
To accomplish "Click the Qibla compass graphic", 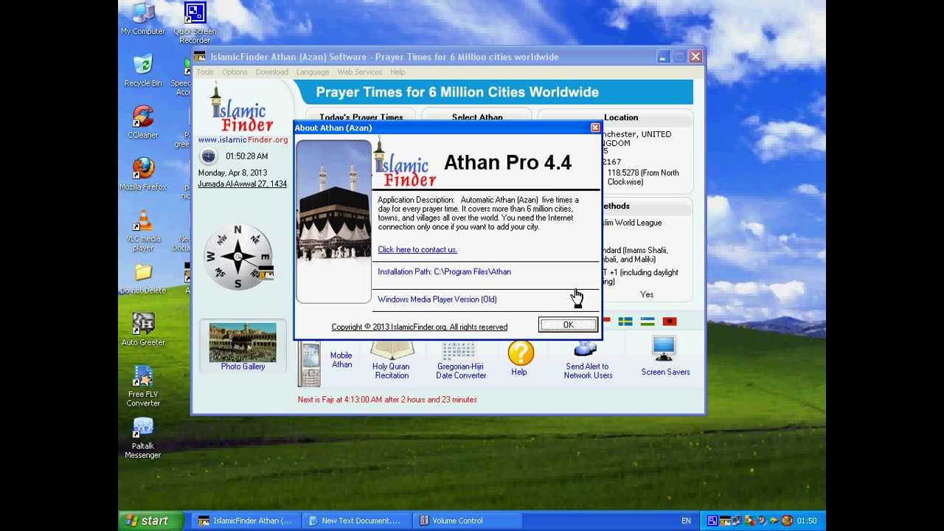I will pyautogui.click(x=237, y=257).
